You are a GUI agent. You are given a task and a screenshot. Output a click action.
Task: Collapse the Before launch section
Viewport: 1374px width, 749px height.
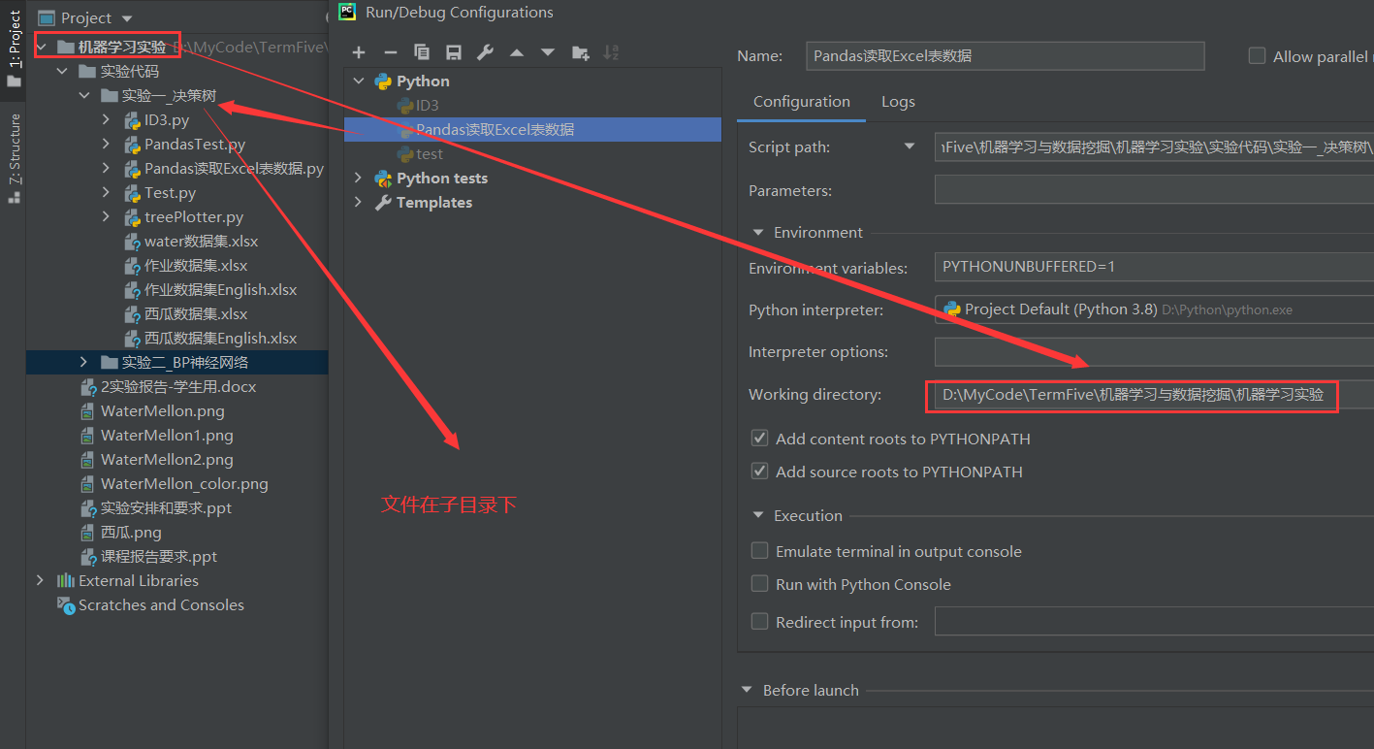747,691
